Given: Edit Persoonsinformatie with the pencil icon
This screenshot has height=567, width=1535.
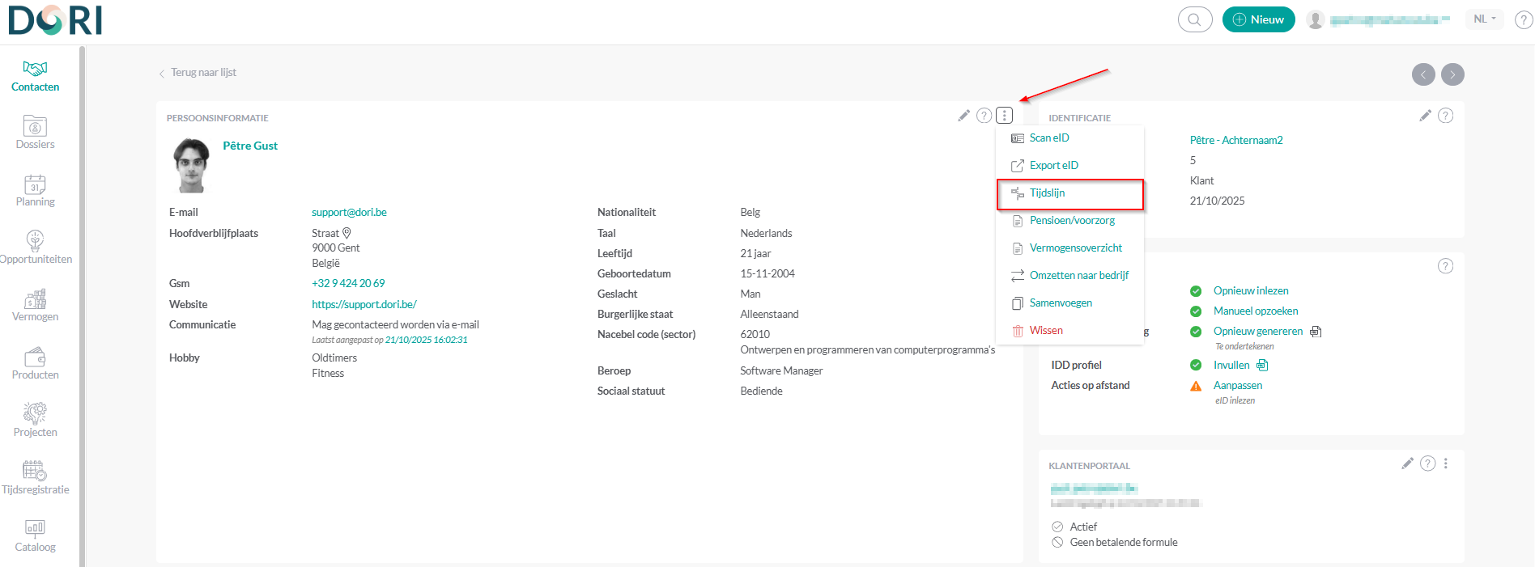Looking at the screenshot, I should coord(963,116).
